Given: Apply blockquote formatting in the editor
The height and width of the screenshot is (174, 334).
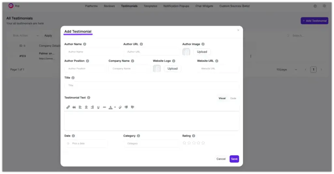Looking at the screenshot, I should [x=74, y=107].
